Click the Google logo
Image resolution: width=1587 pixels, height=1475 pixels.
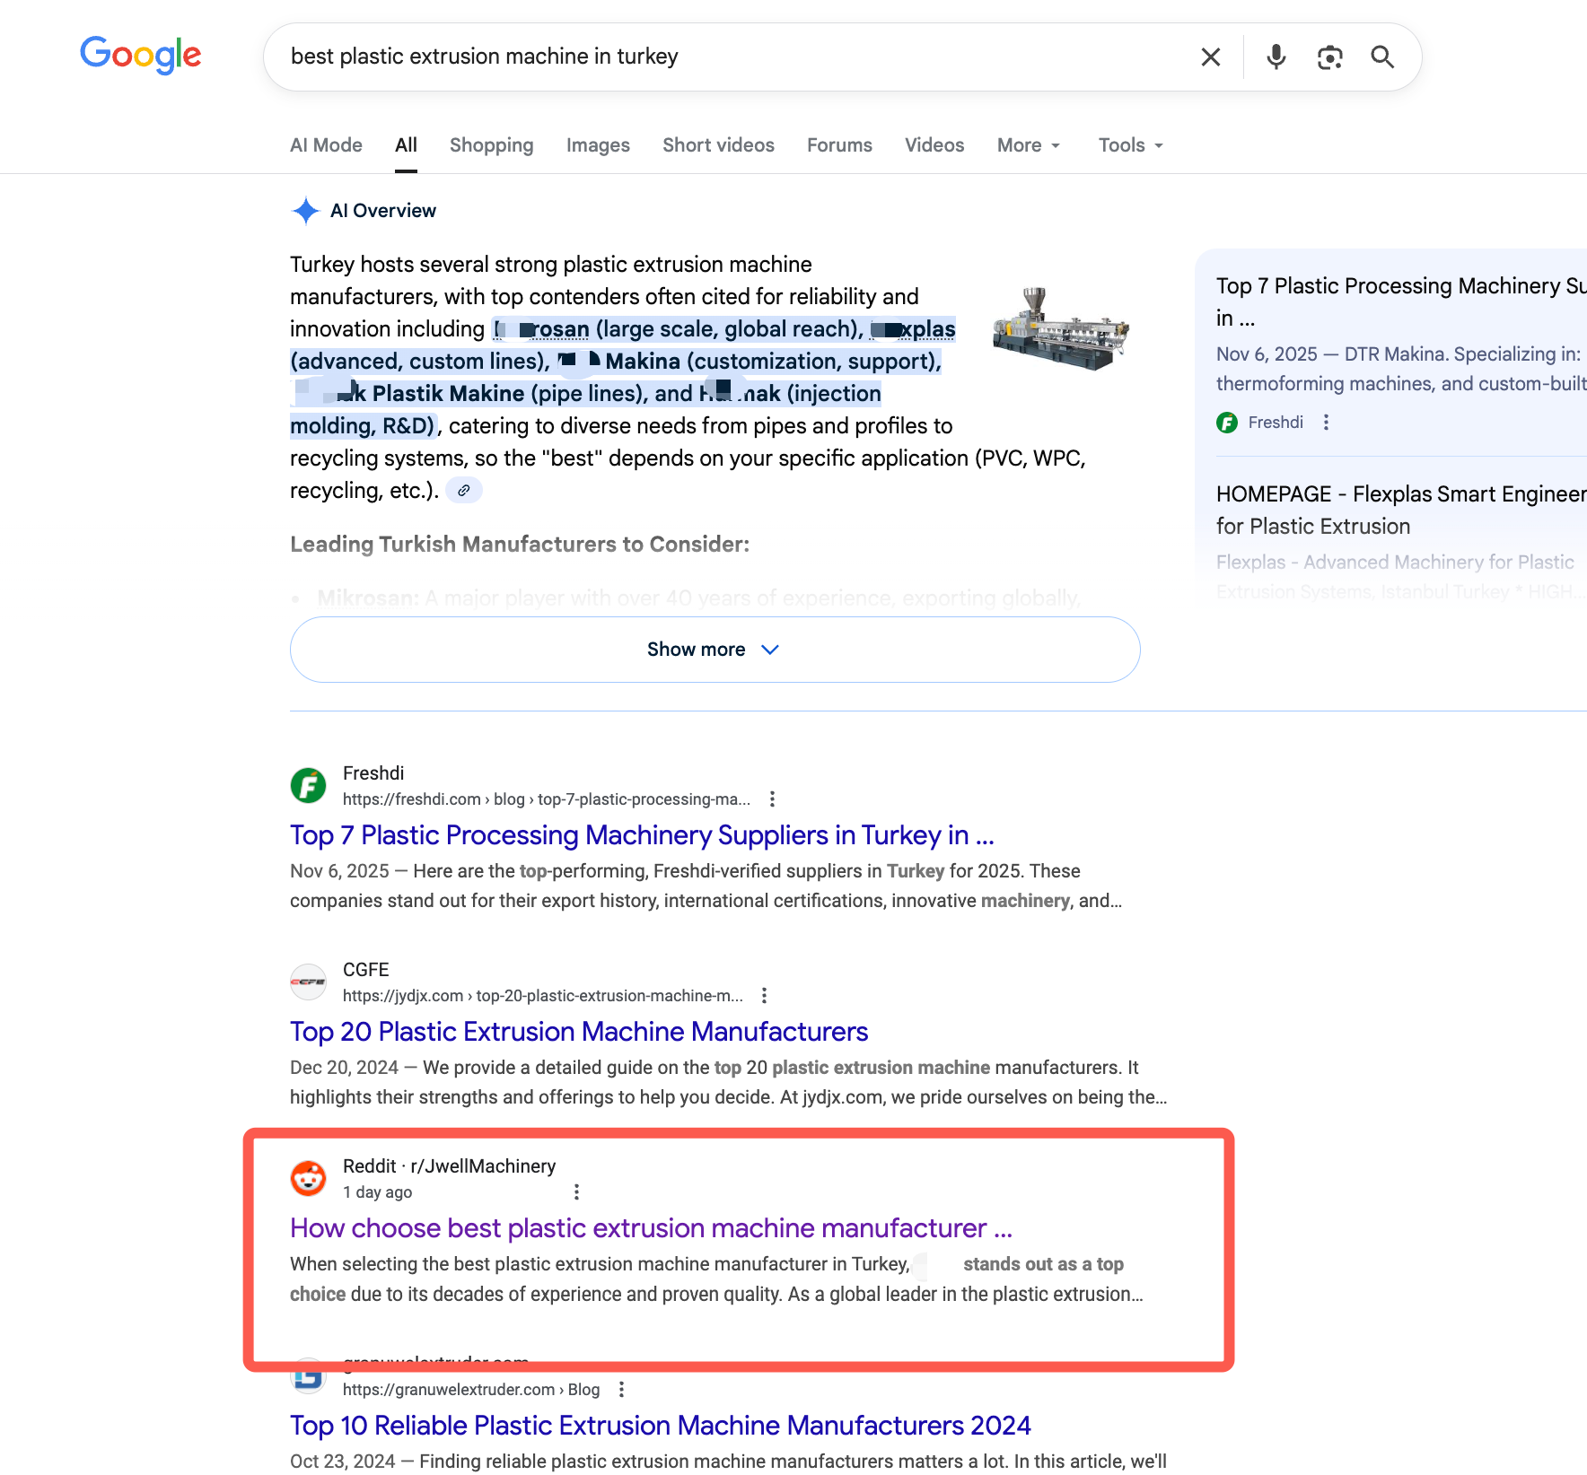tap(141, 56)
